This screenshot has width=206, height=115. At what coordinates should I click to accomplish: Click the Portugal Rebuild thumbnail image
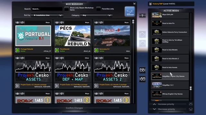[33, 36]
